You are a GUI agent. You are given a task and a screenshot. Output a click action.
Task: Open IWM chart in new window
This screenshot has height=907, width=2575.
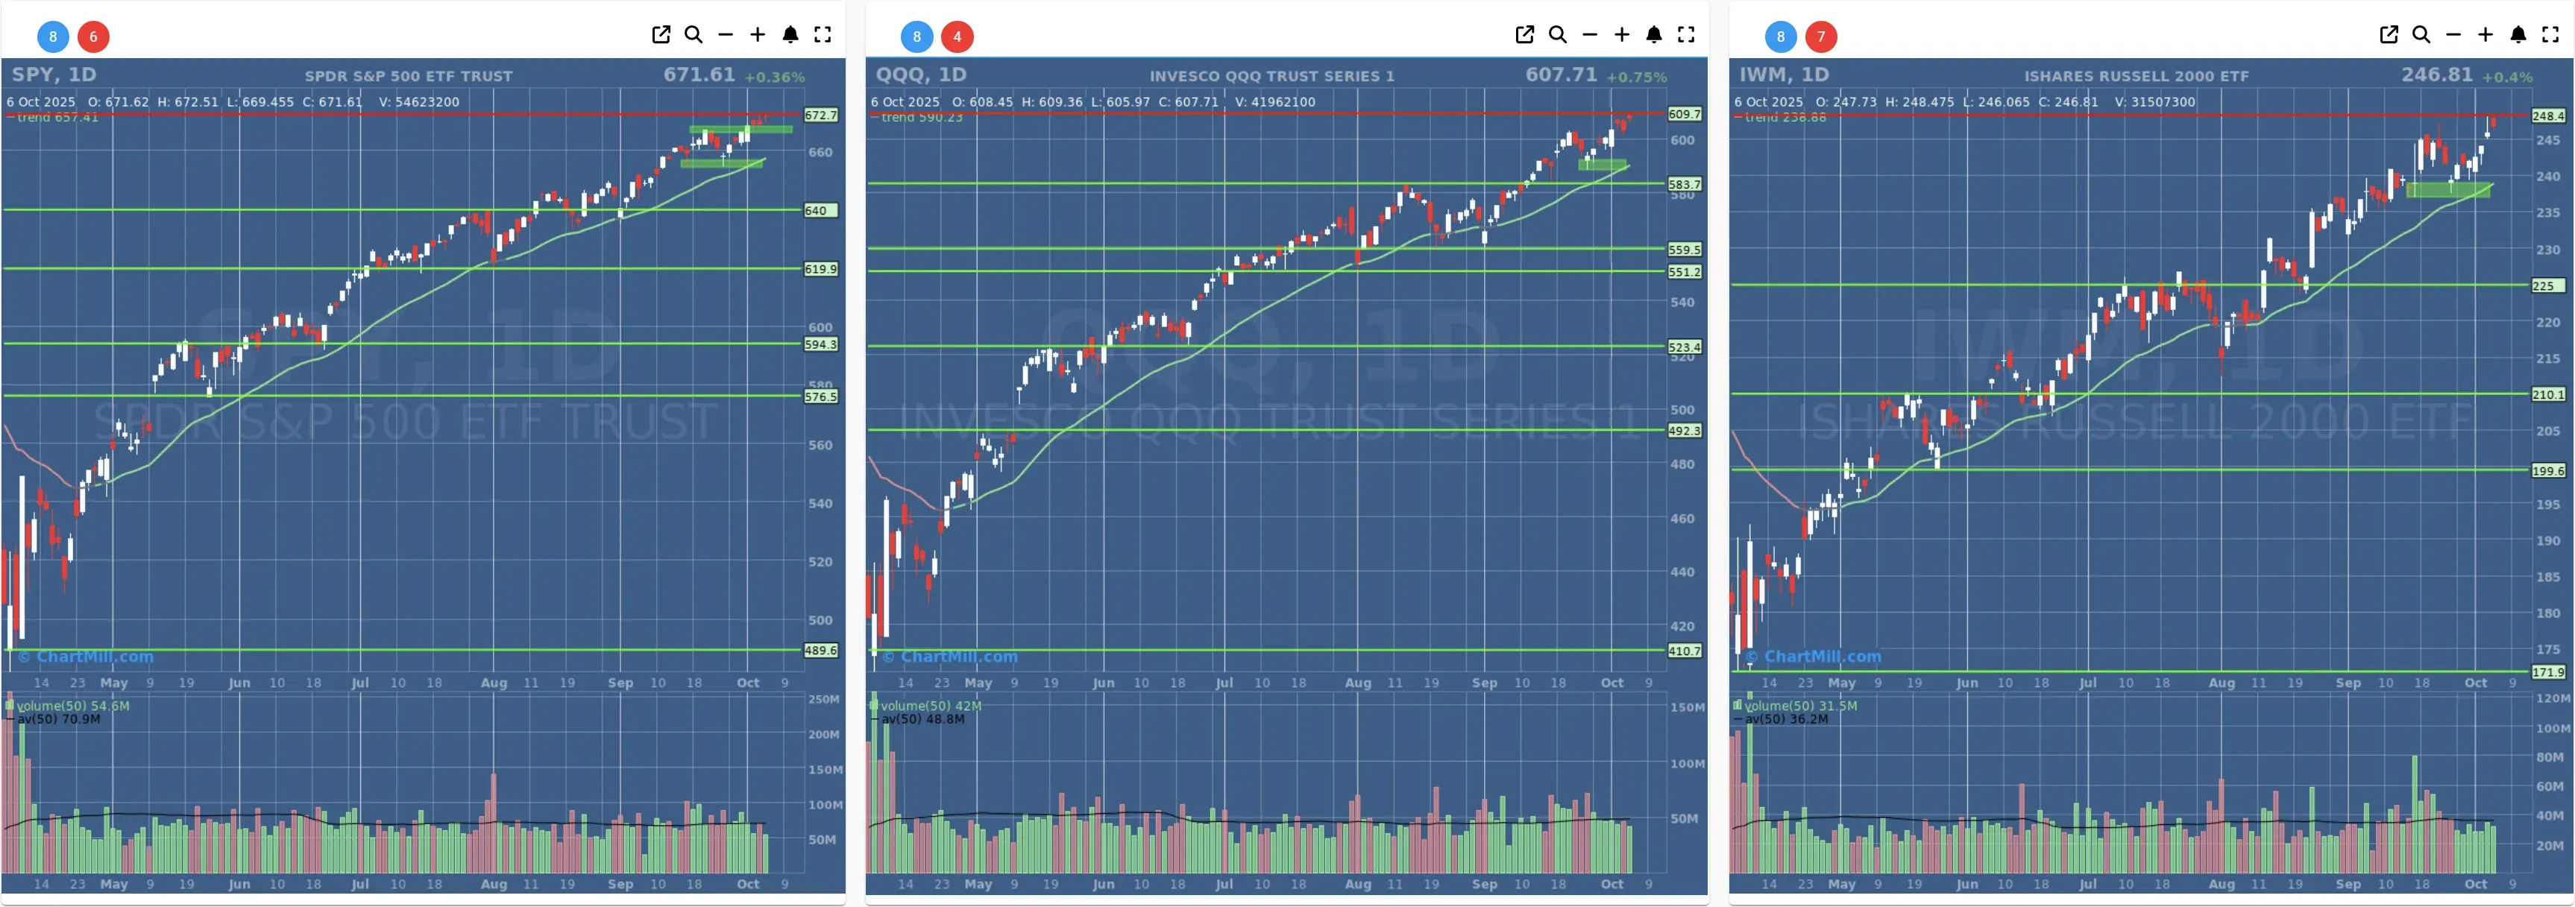2388,35
